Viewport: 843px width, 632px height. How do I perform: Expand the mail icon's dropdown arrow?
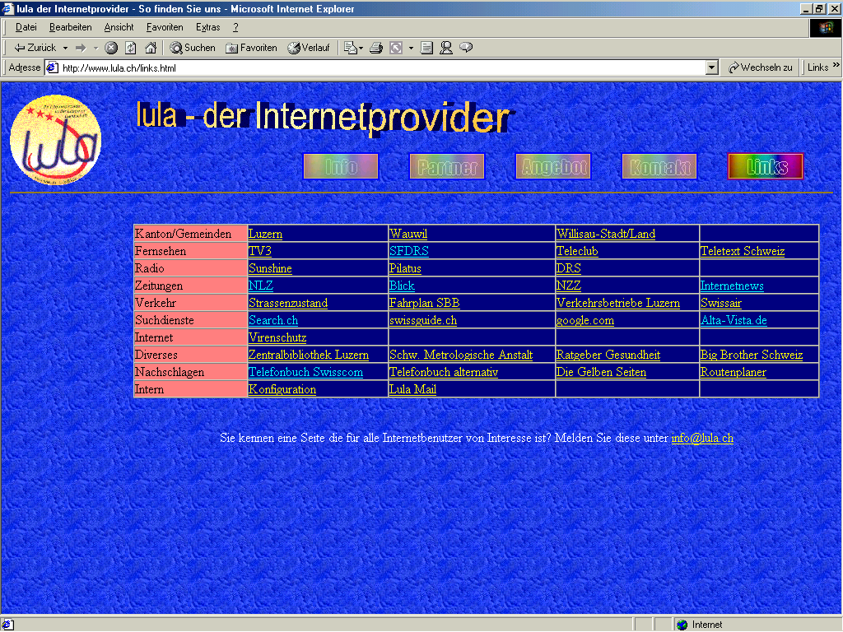click(361, 48)
